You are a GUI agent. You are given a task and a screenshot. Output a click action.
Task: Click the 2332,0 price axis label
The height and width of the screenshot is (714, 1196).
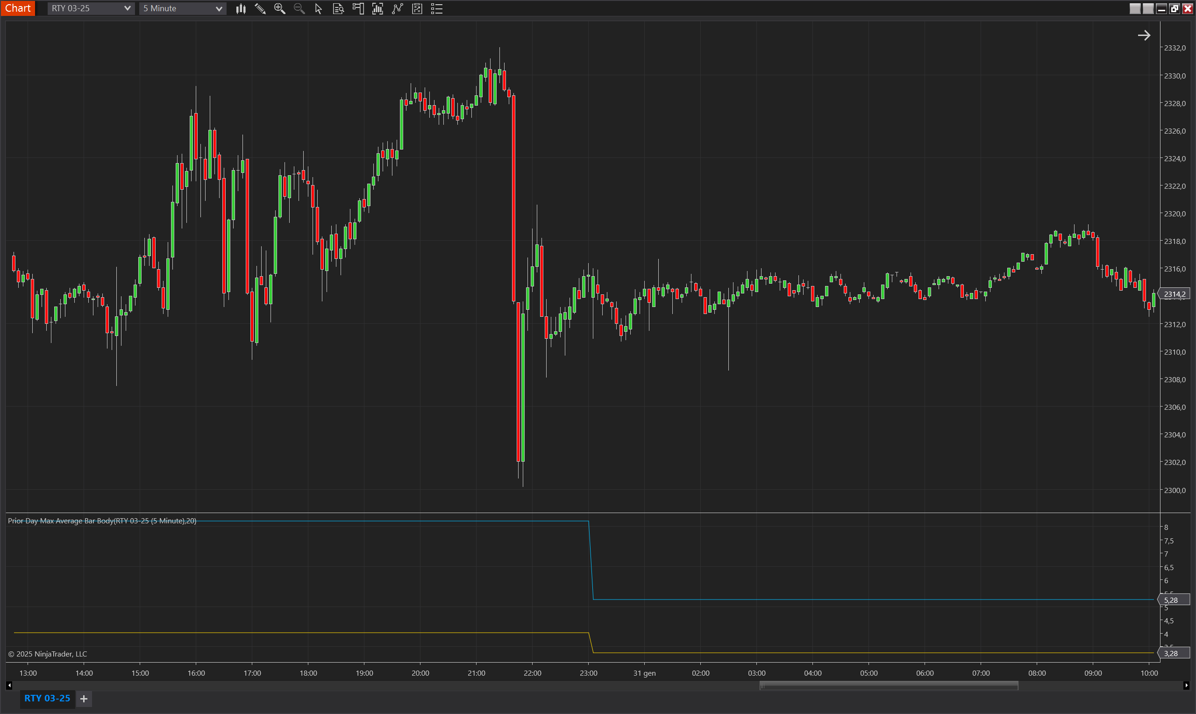click(1175, 48)
